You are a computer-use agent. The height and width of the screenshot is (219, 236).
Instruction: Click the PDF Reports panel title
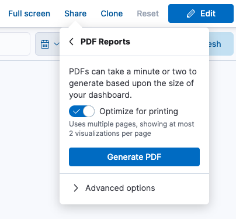(105, 42)
